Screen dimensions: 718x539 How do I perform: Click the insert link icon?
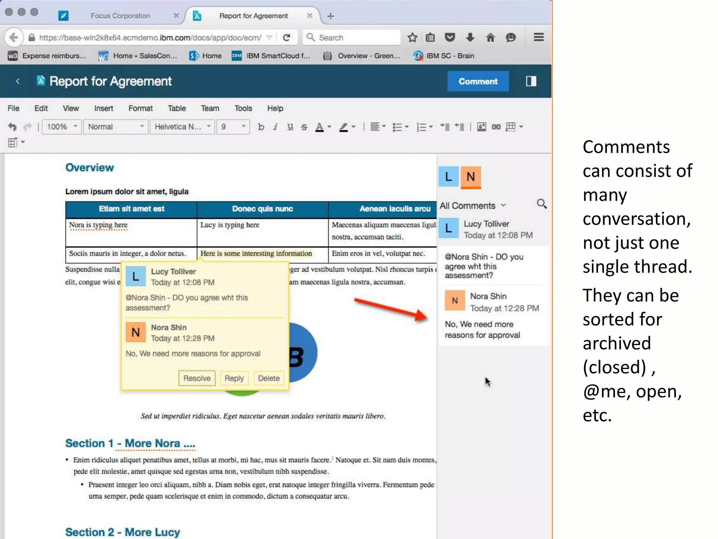(x=496, y=127)
